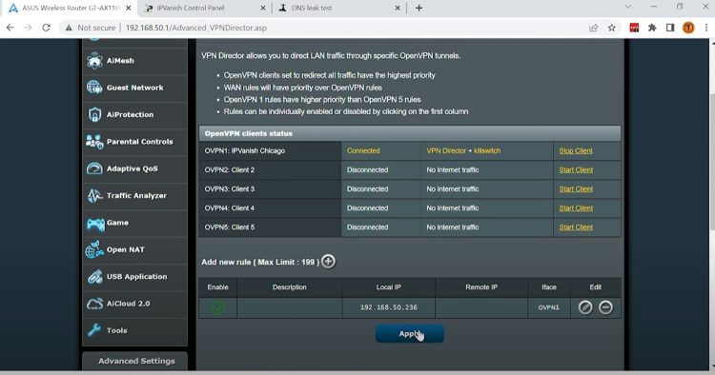Open Guest Network globe icon
Screen dimensions: 715x375
tap(94, 88)
